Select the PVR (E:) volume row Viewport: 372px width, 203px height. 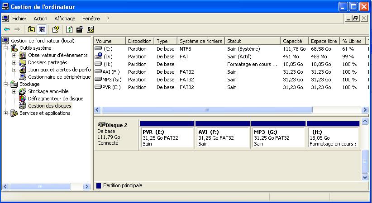tap(231, 87)
